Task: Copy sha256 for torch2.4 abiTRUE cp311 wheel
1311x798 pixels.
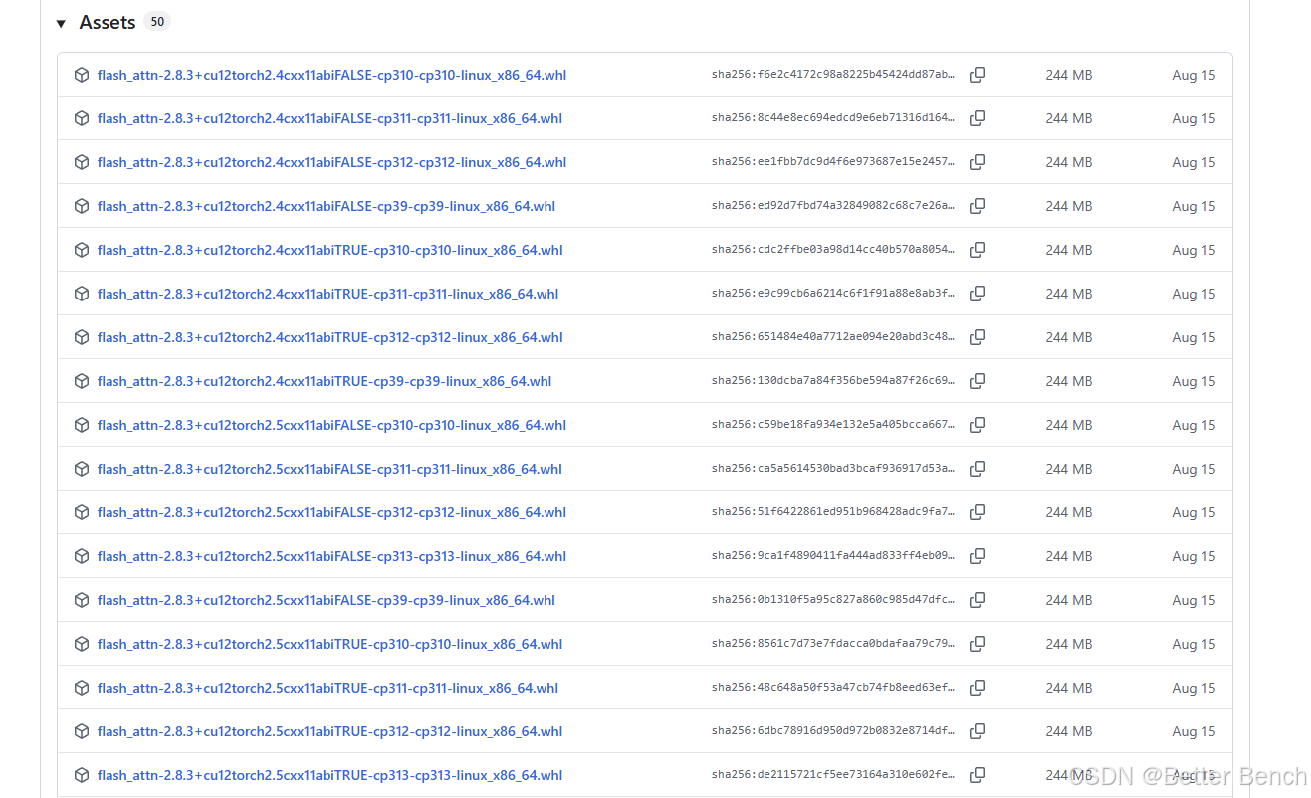Action: 978,294
